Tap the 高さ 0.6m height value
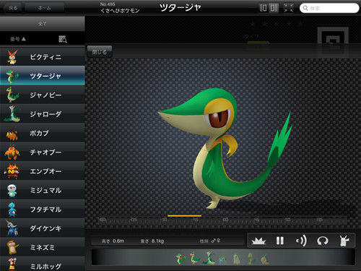The width and height of the screenshot is (361, 271). point(113,241)
